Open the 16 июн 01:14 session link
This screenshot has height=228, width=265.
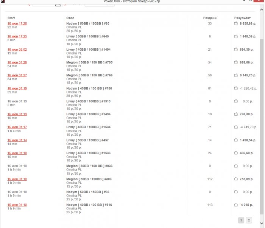click(x=17, y=140)
